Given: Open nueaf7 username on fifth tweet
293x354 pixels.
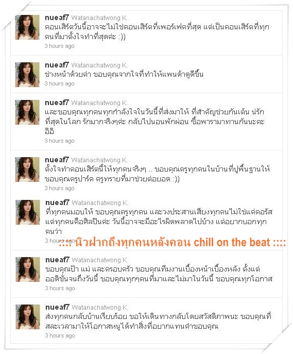Looking at the screenshot, I should [x=57, y=203].
